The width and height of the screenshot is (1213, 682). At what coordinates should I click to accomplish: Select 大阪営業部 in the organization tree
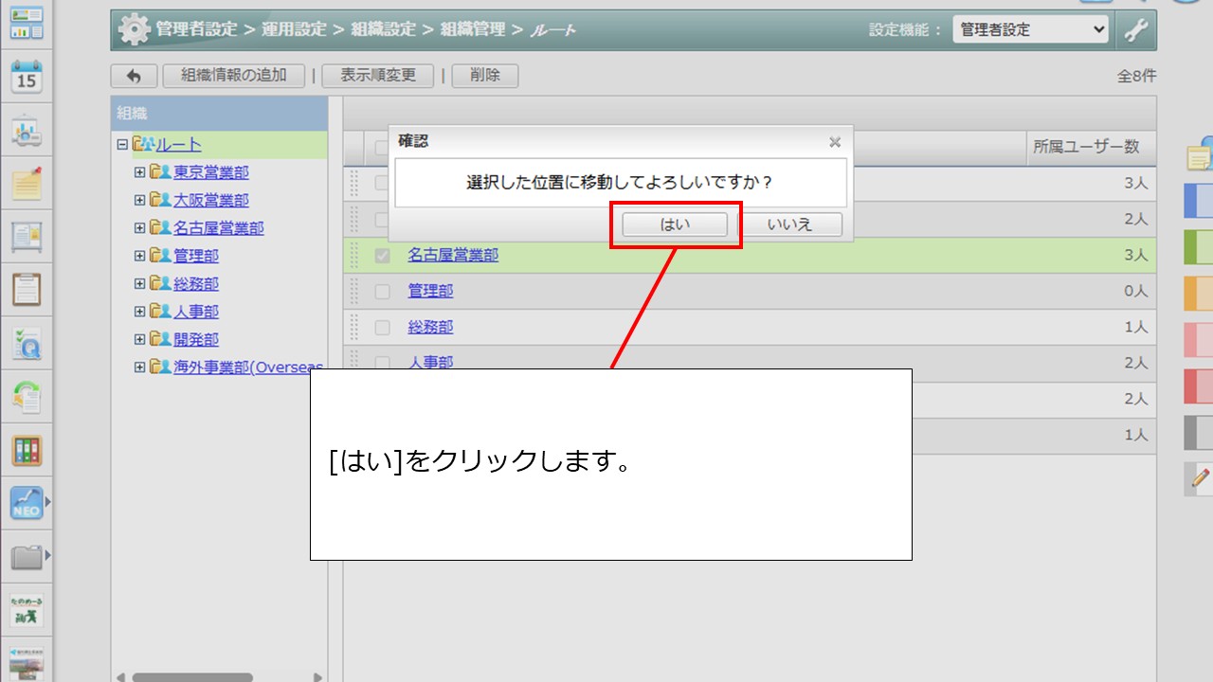point(211,201)
